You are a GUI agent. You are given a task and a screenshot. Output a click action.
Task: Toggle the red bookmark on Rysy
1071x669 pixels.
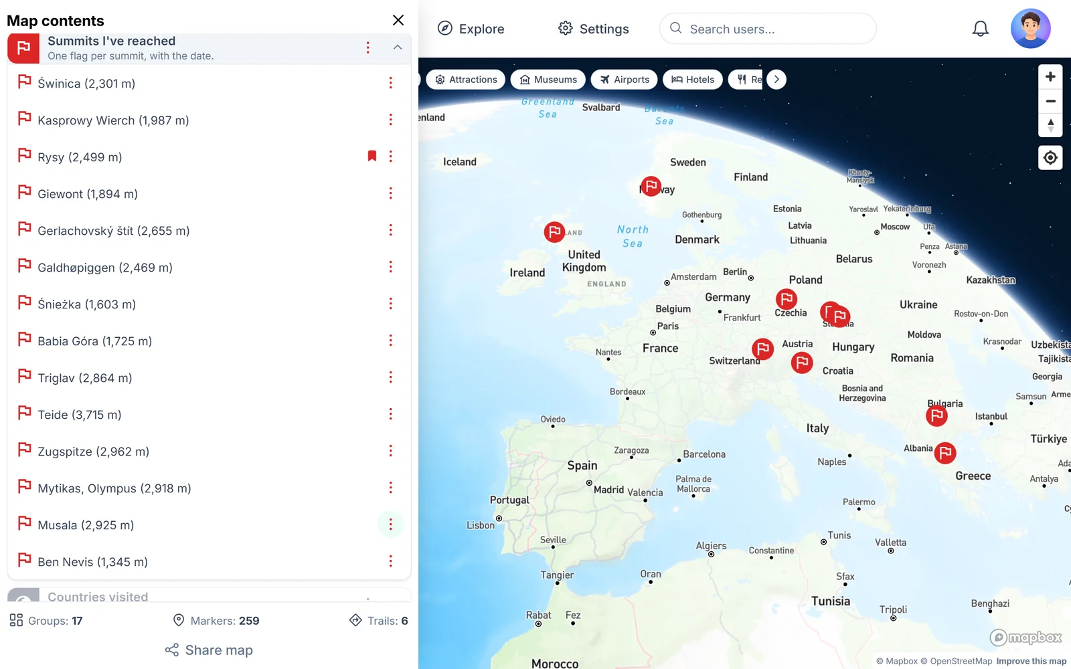pyautogui.click(x=372, y=156)
